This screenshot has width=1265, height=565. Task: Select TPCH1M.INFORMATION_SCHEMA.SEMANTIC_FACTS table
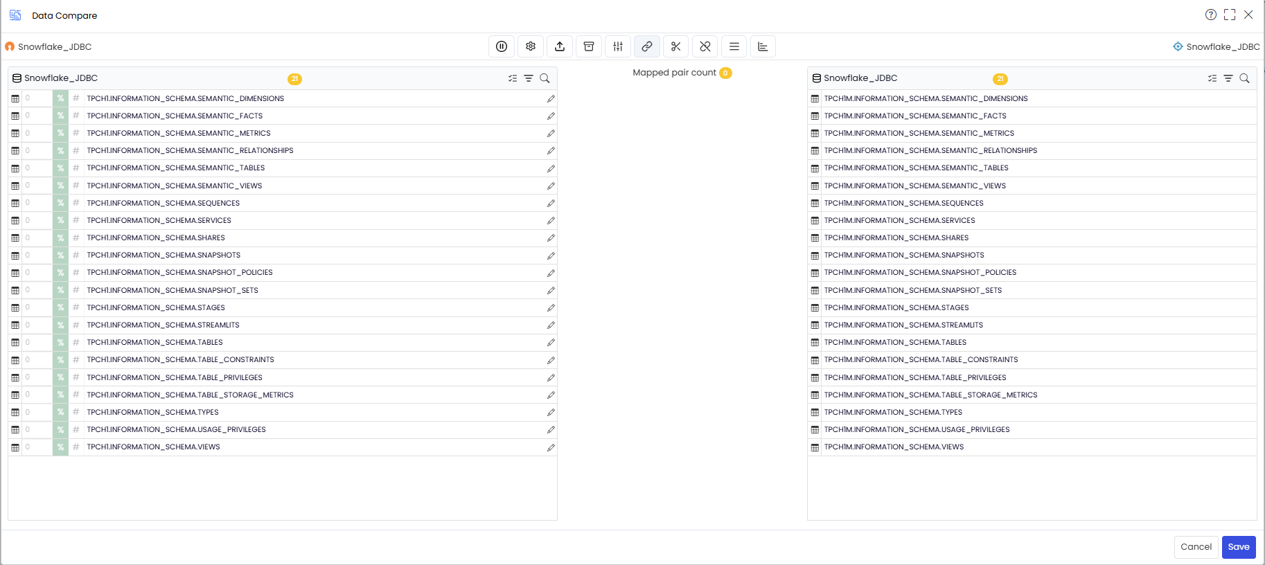pyautogui.click(x=915, y=116)
